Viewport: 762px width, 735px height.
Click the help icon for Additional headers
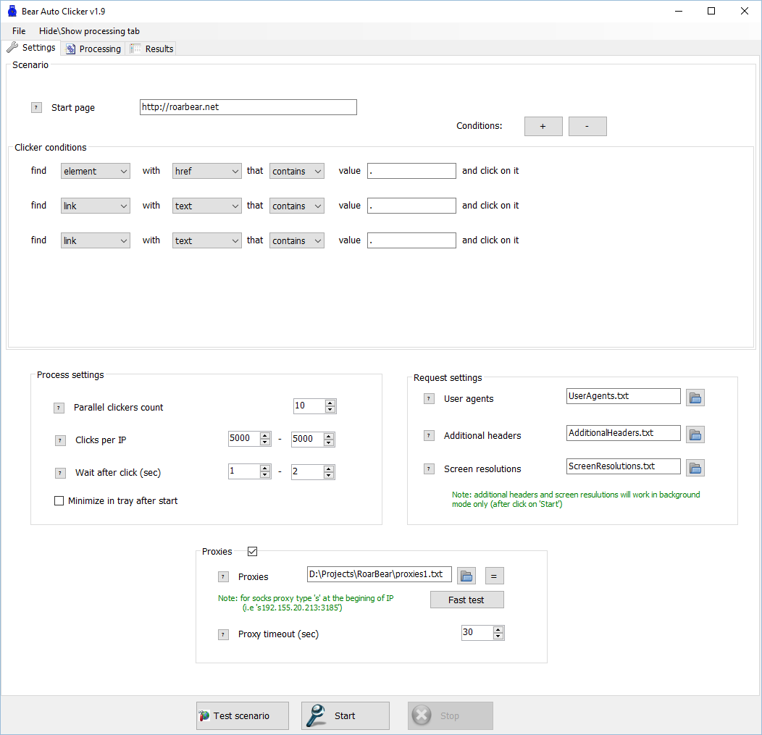tap(429, 435)
